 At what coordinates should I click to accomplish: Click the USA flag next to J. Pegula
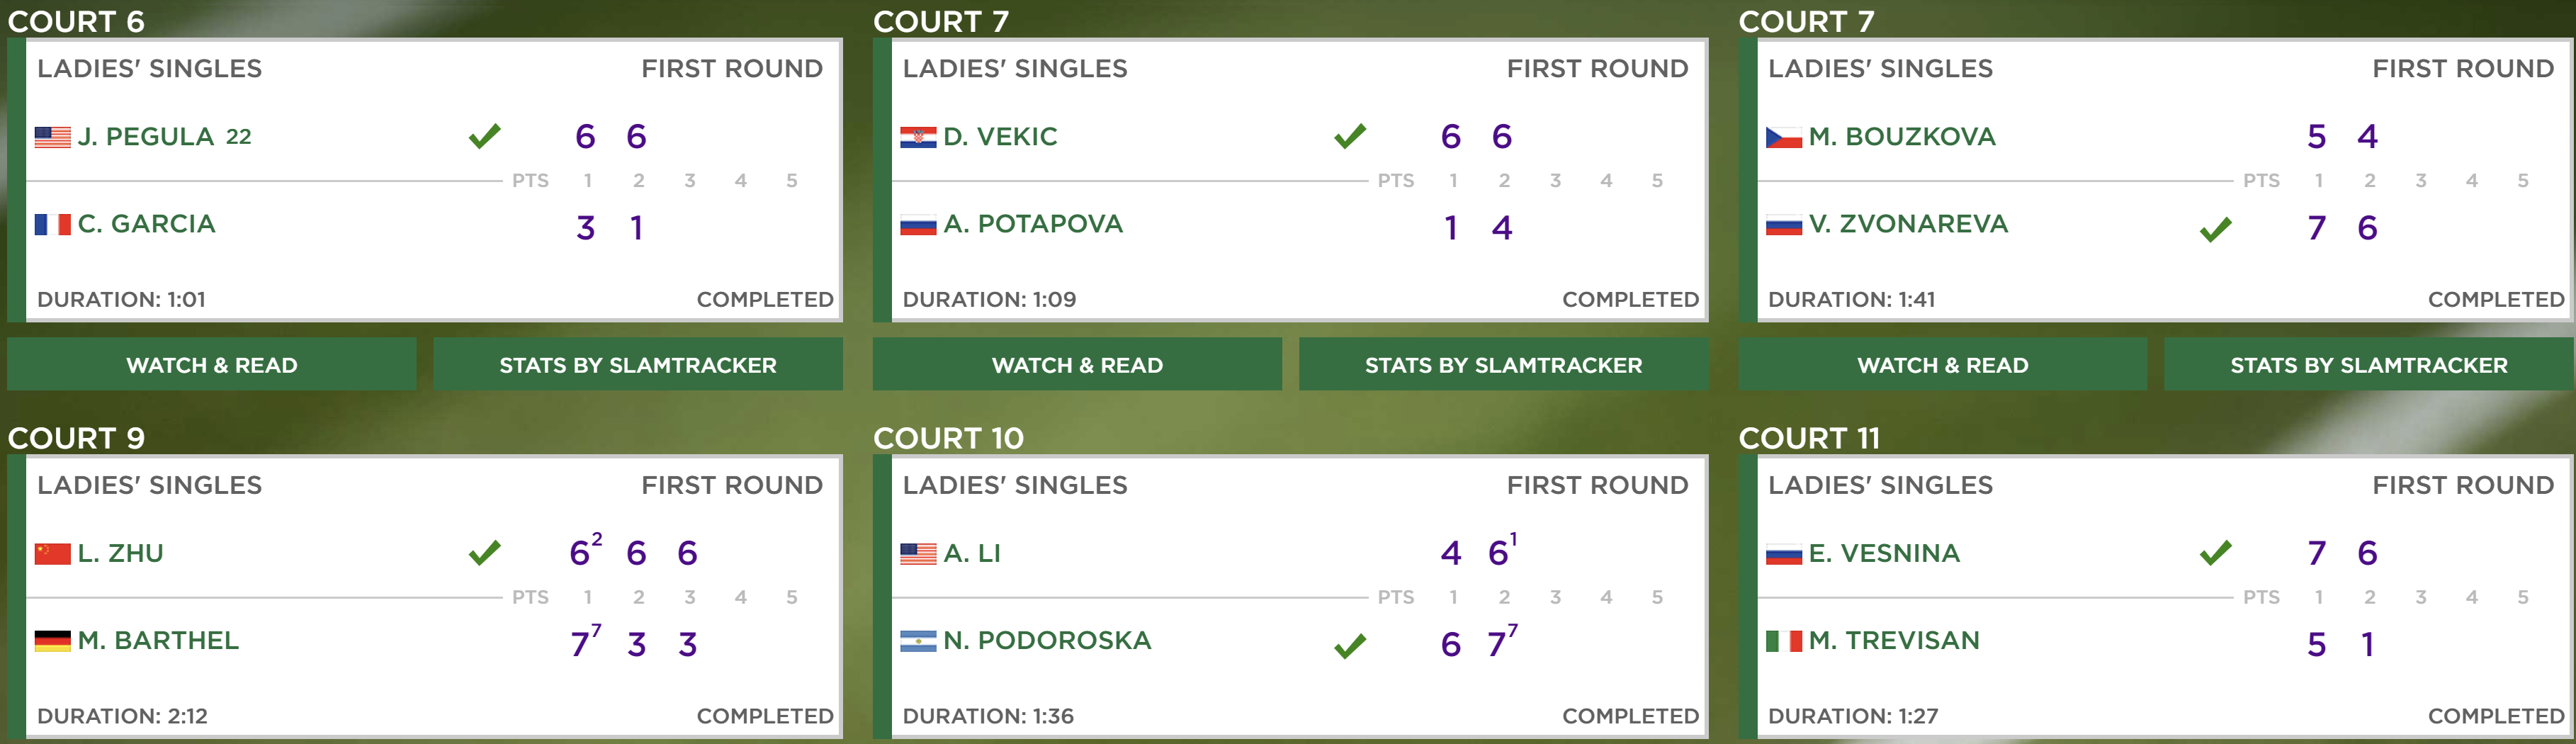click(52, 137)
